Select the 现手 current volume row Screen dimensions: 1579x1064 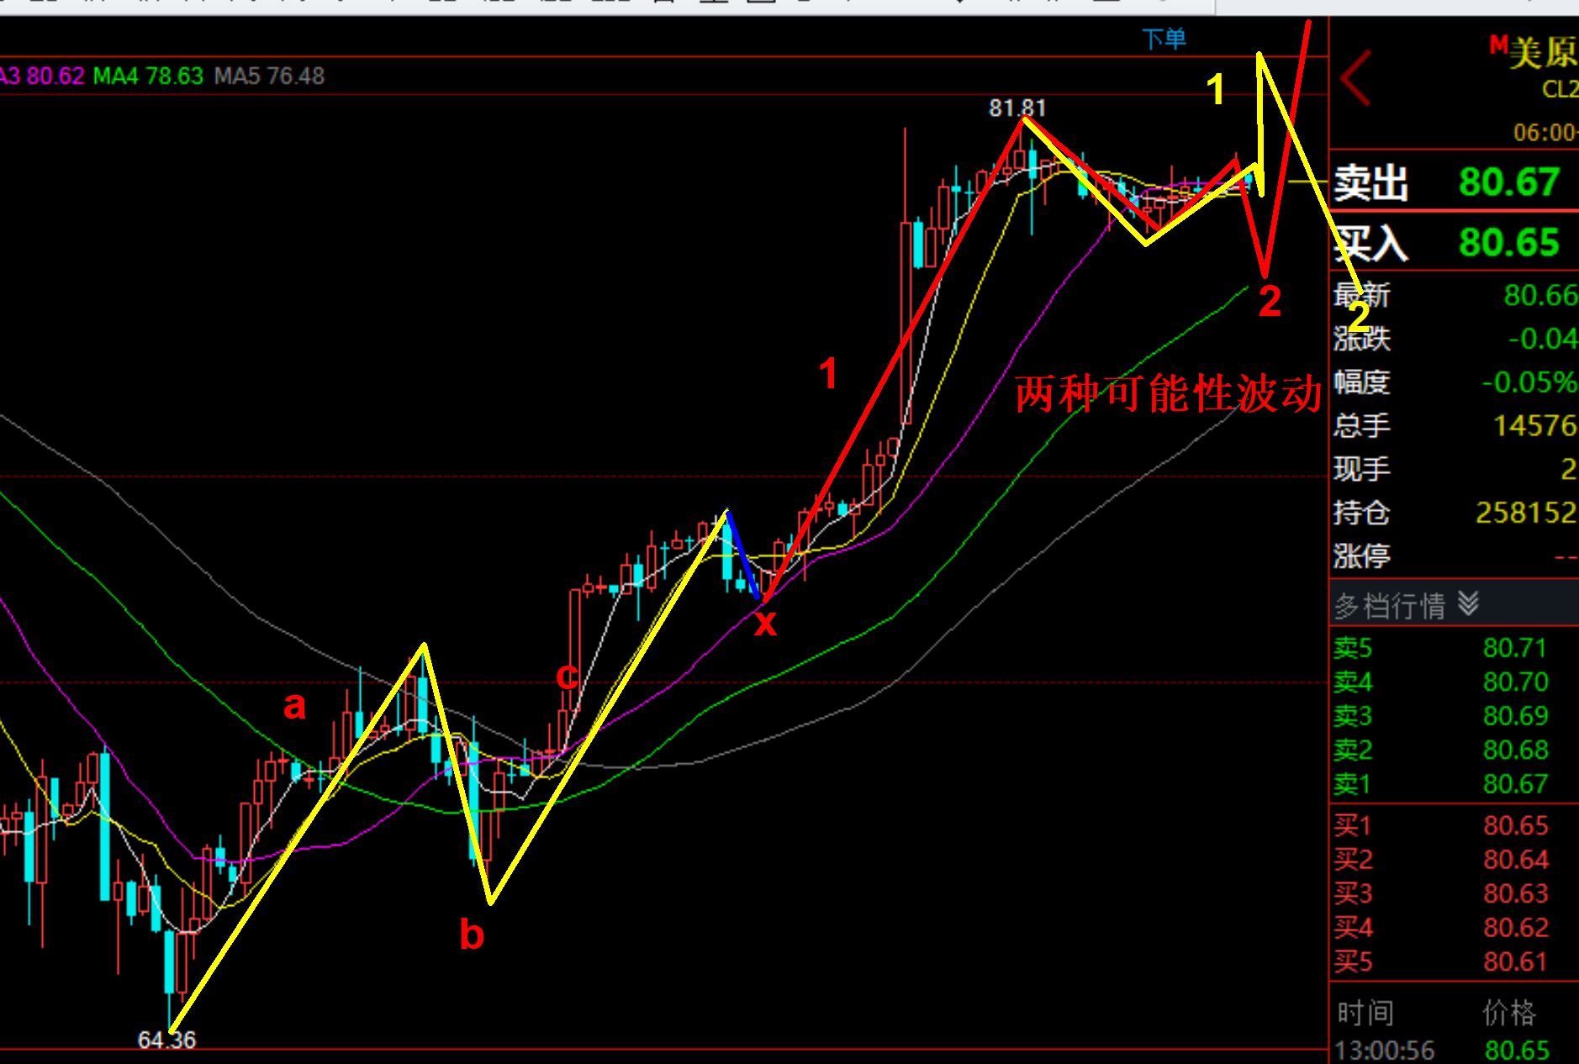tap(1454, 469)
